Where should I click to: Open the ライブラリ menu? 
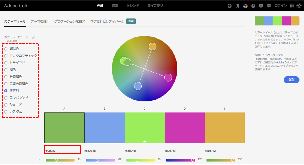coord(155,6)
